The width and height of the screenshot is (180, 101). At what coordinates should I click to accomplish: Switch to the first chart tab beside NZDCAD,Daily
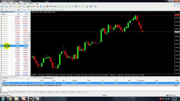click(x=37, y=77)
